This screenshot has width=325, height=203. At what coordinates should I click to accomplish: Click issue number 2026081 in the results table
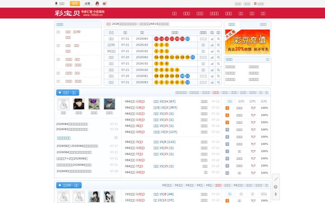pos(142,76)
